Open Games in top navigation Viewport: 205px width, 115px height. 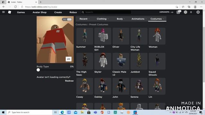pyautogui.click(x=21, y=12)
